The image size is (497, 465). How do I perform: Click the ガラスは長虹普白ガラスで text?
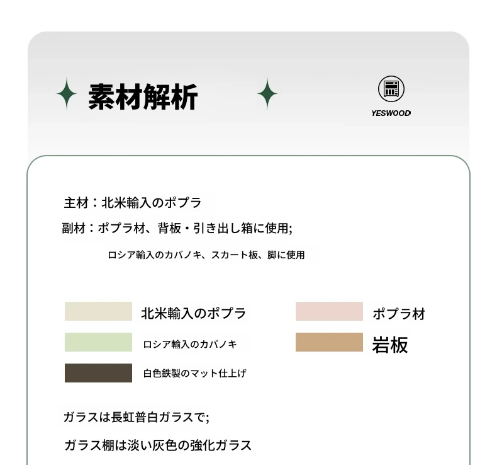(137, 417)
